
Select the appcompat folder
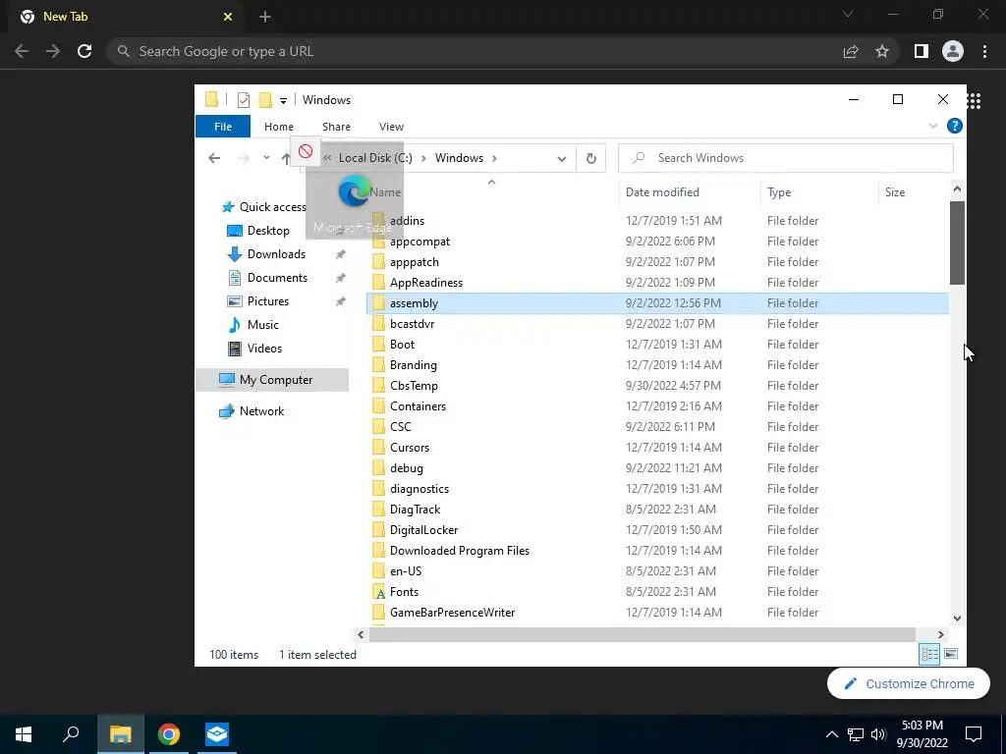click(x=419, y=242)
